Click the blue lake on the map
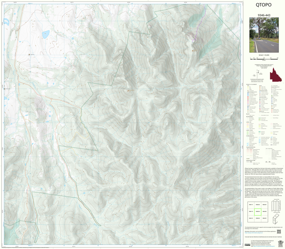Image resolution: width=285 pixels, height=249 pixels. pos(46,35)
